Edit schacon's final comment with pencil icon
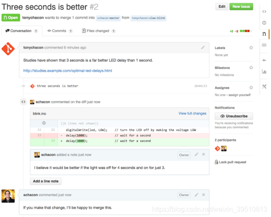Viewport: 271px width, 217px height. point(196,195)
